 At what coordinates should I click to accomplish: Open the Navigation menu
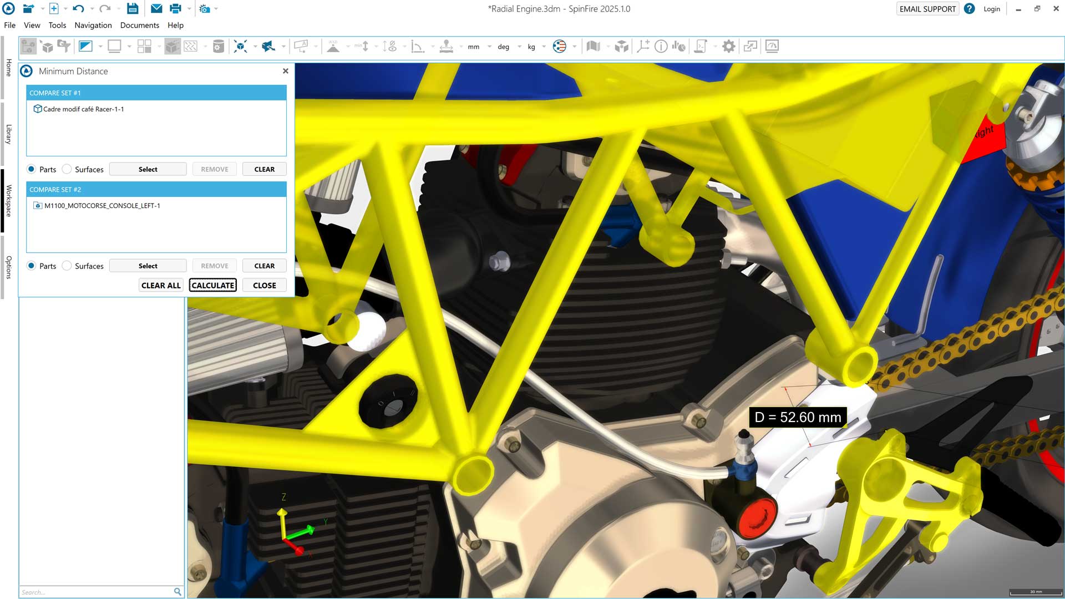click(93, 26)
